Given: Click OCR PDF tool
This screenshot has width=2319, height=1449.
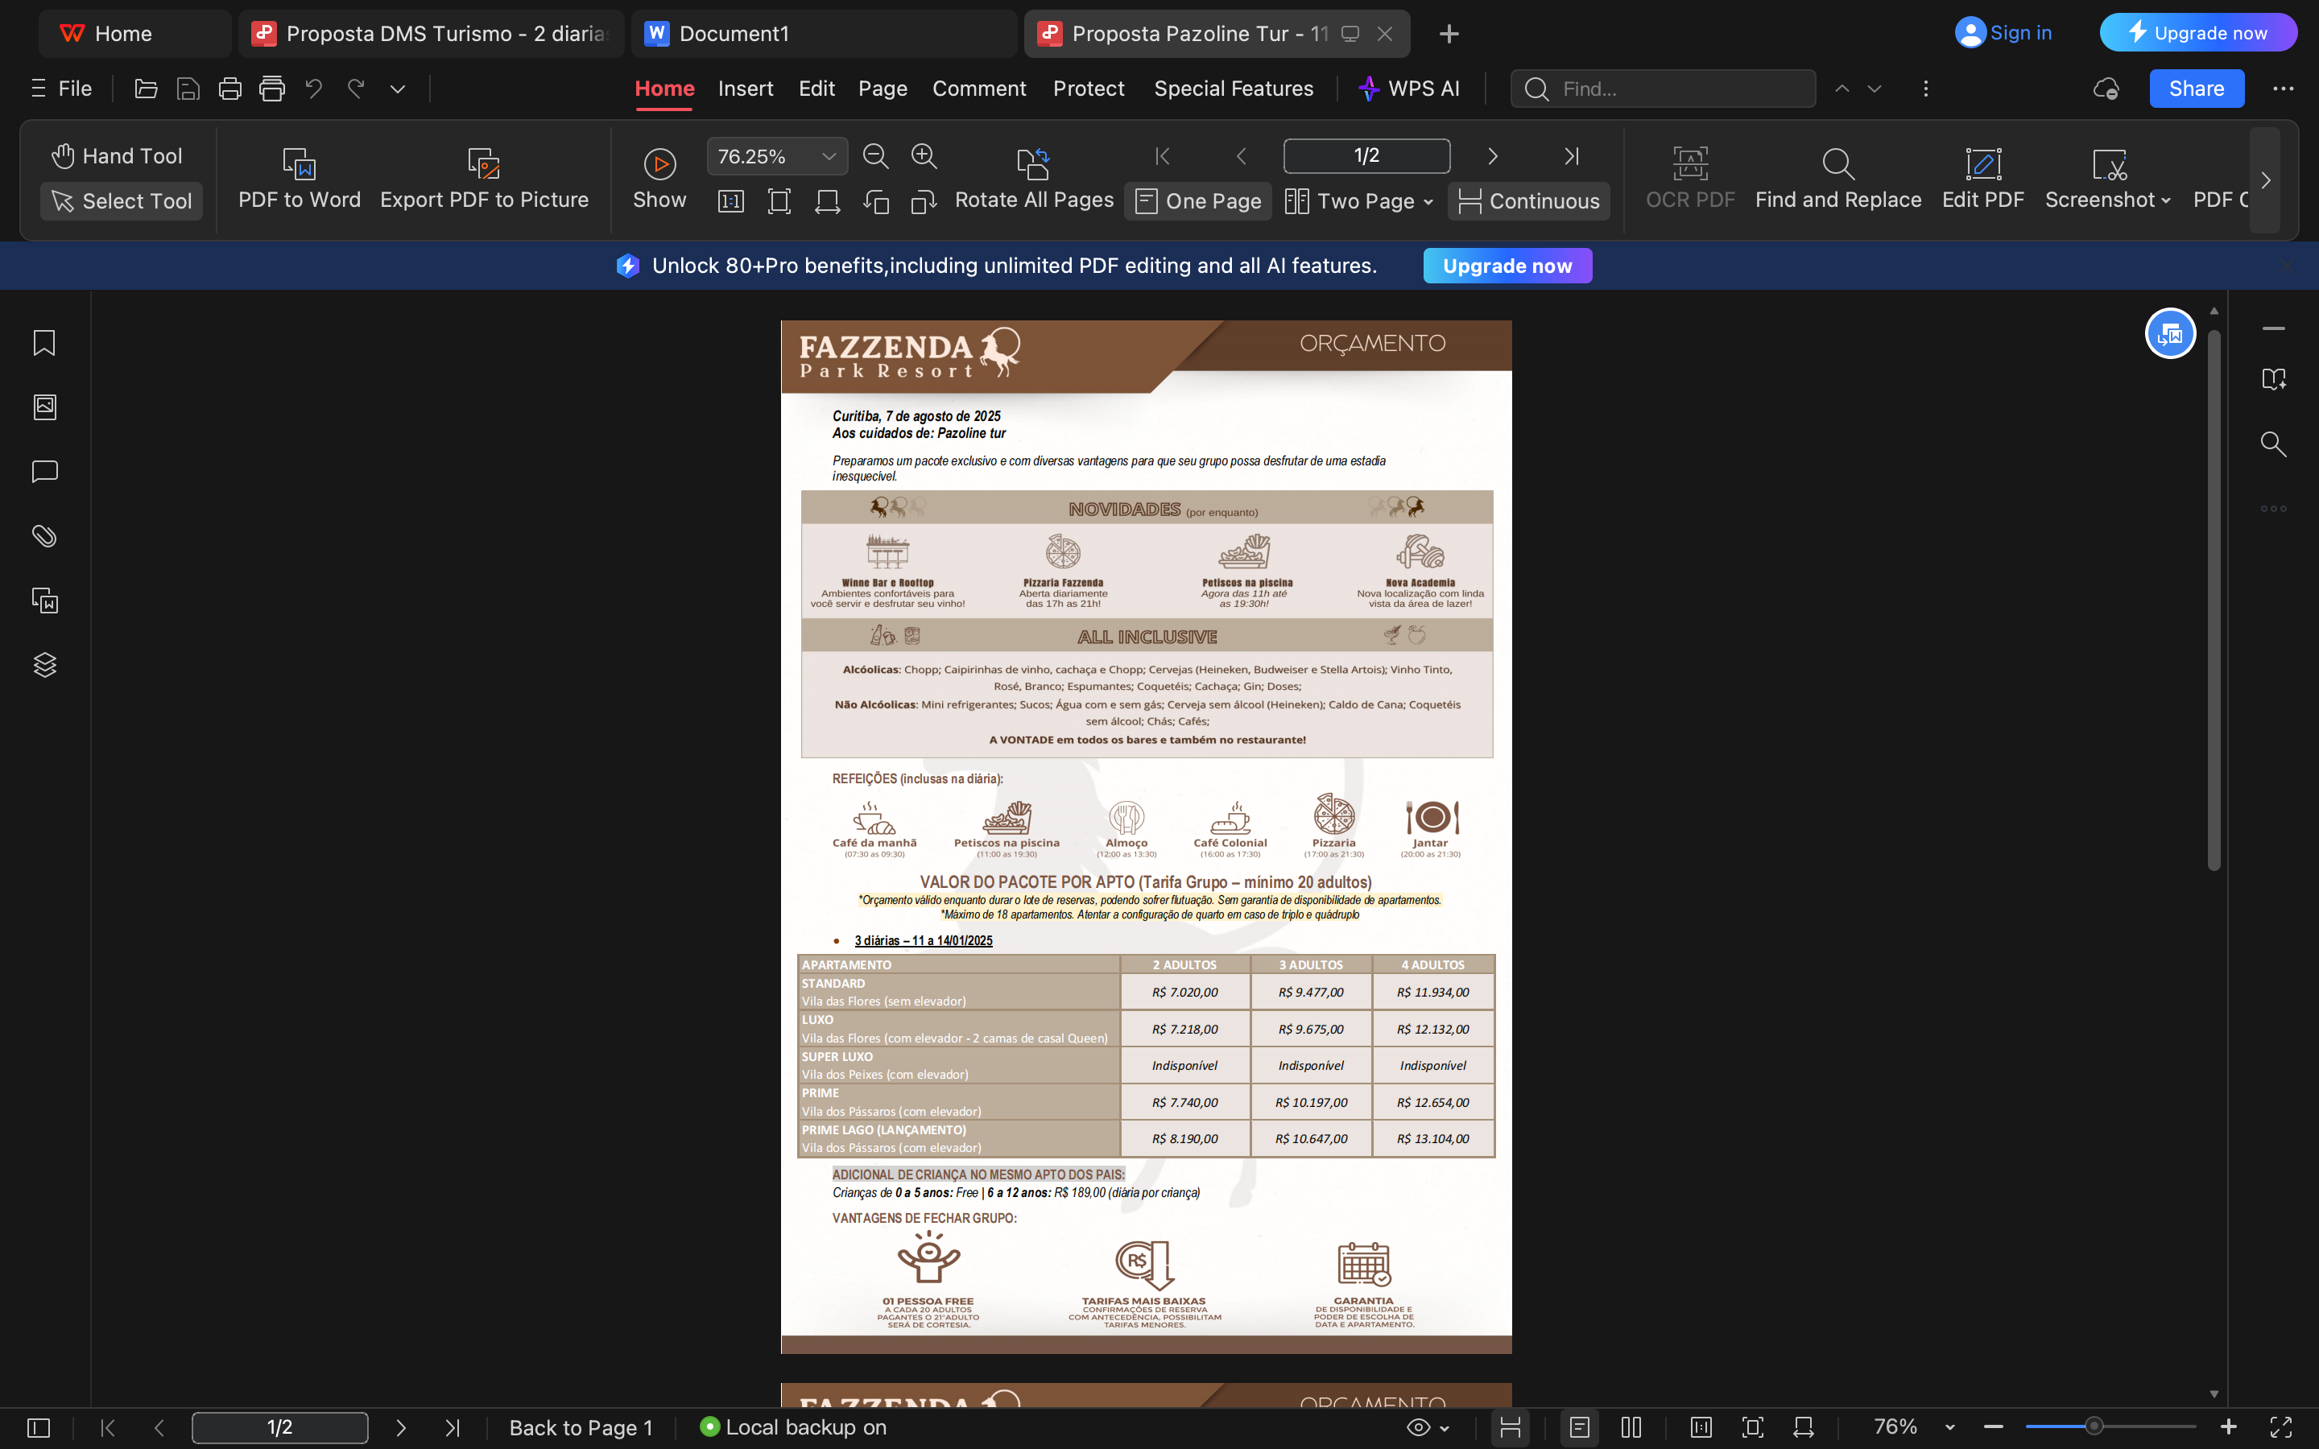Looking at the screenshot, I should click(1689, 180).
